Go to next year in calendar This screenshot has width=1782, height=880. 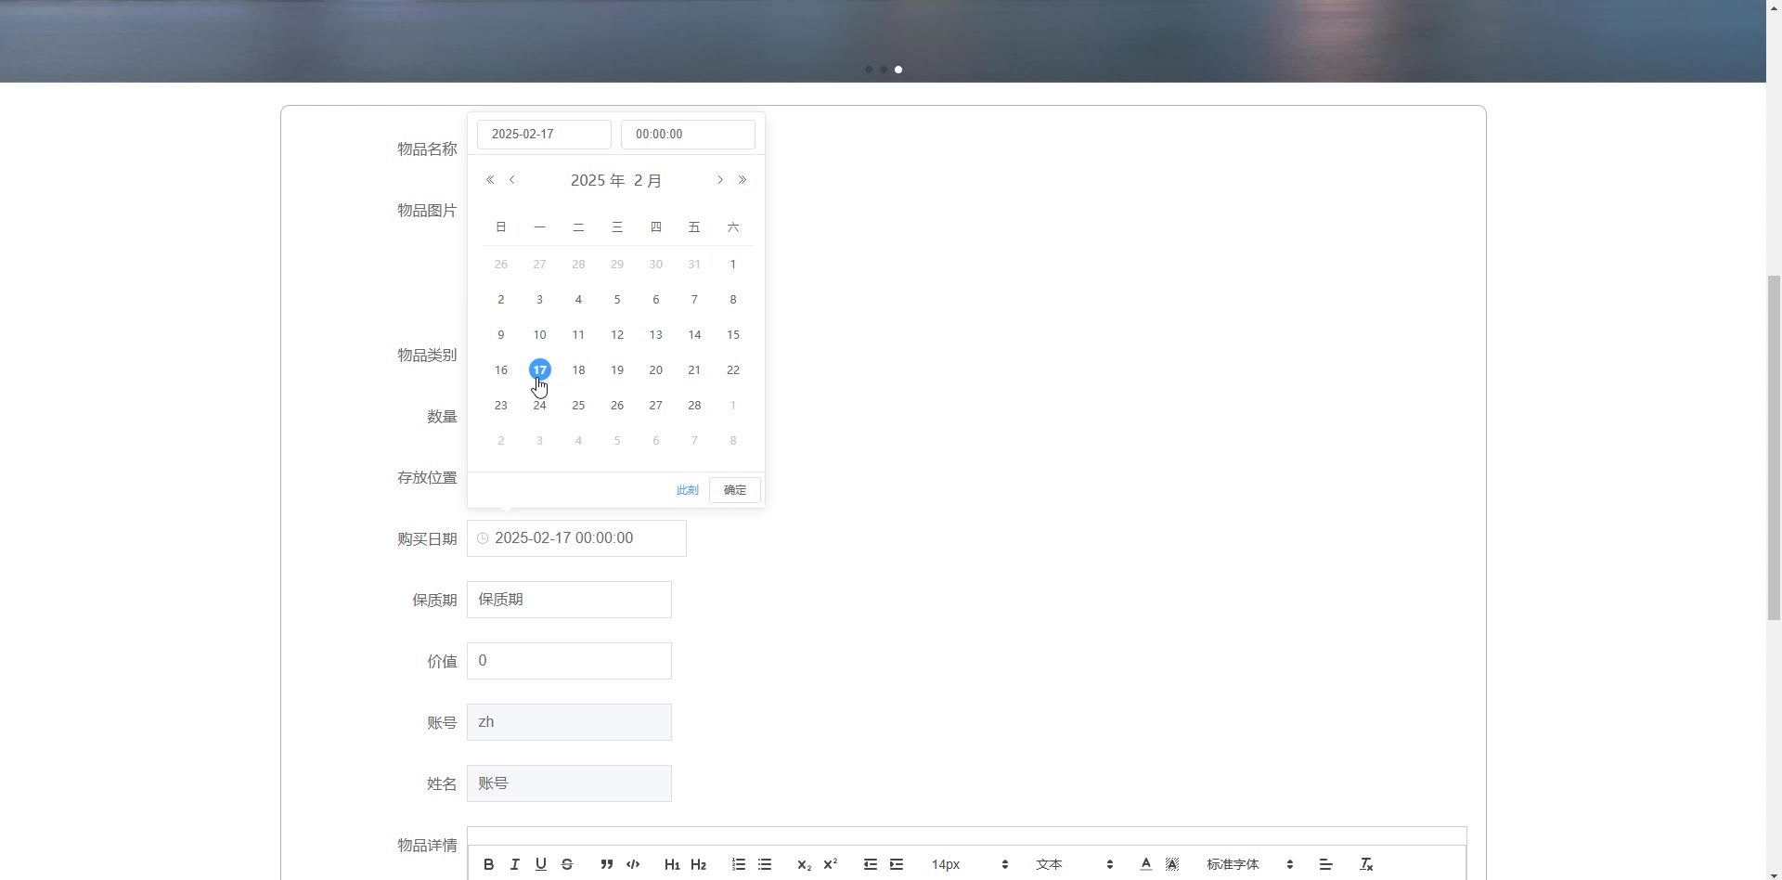[x=742, y=180]
